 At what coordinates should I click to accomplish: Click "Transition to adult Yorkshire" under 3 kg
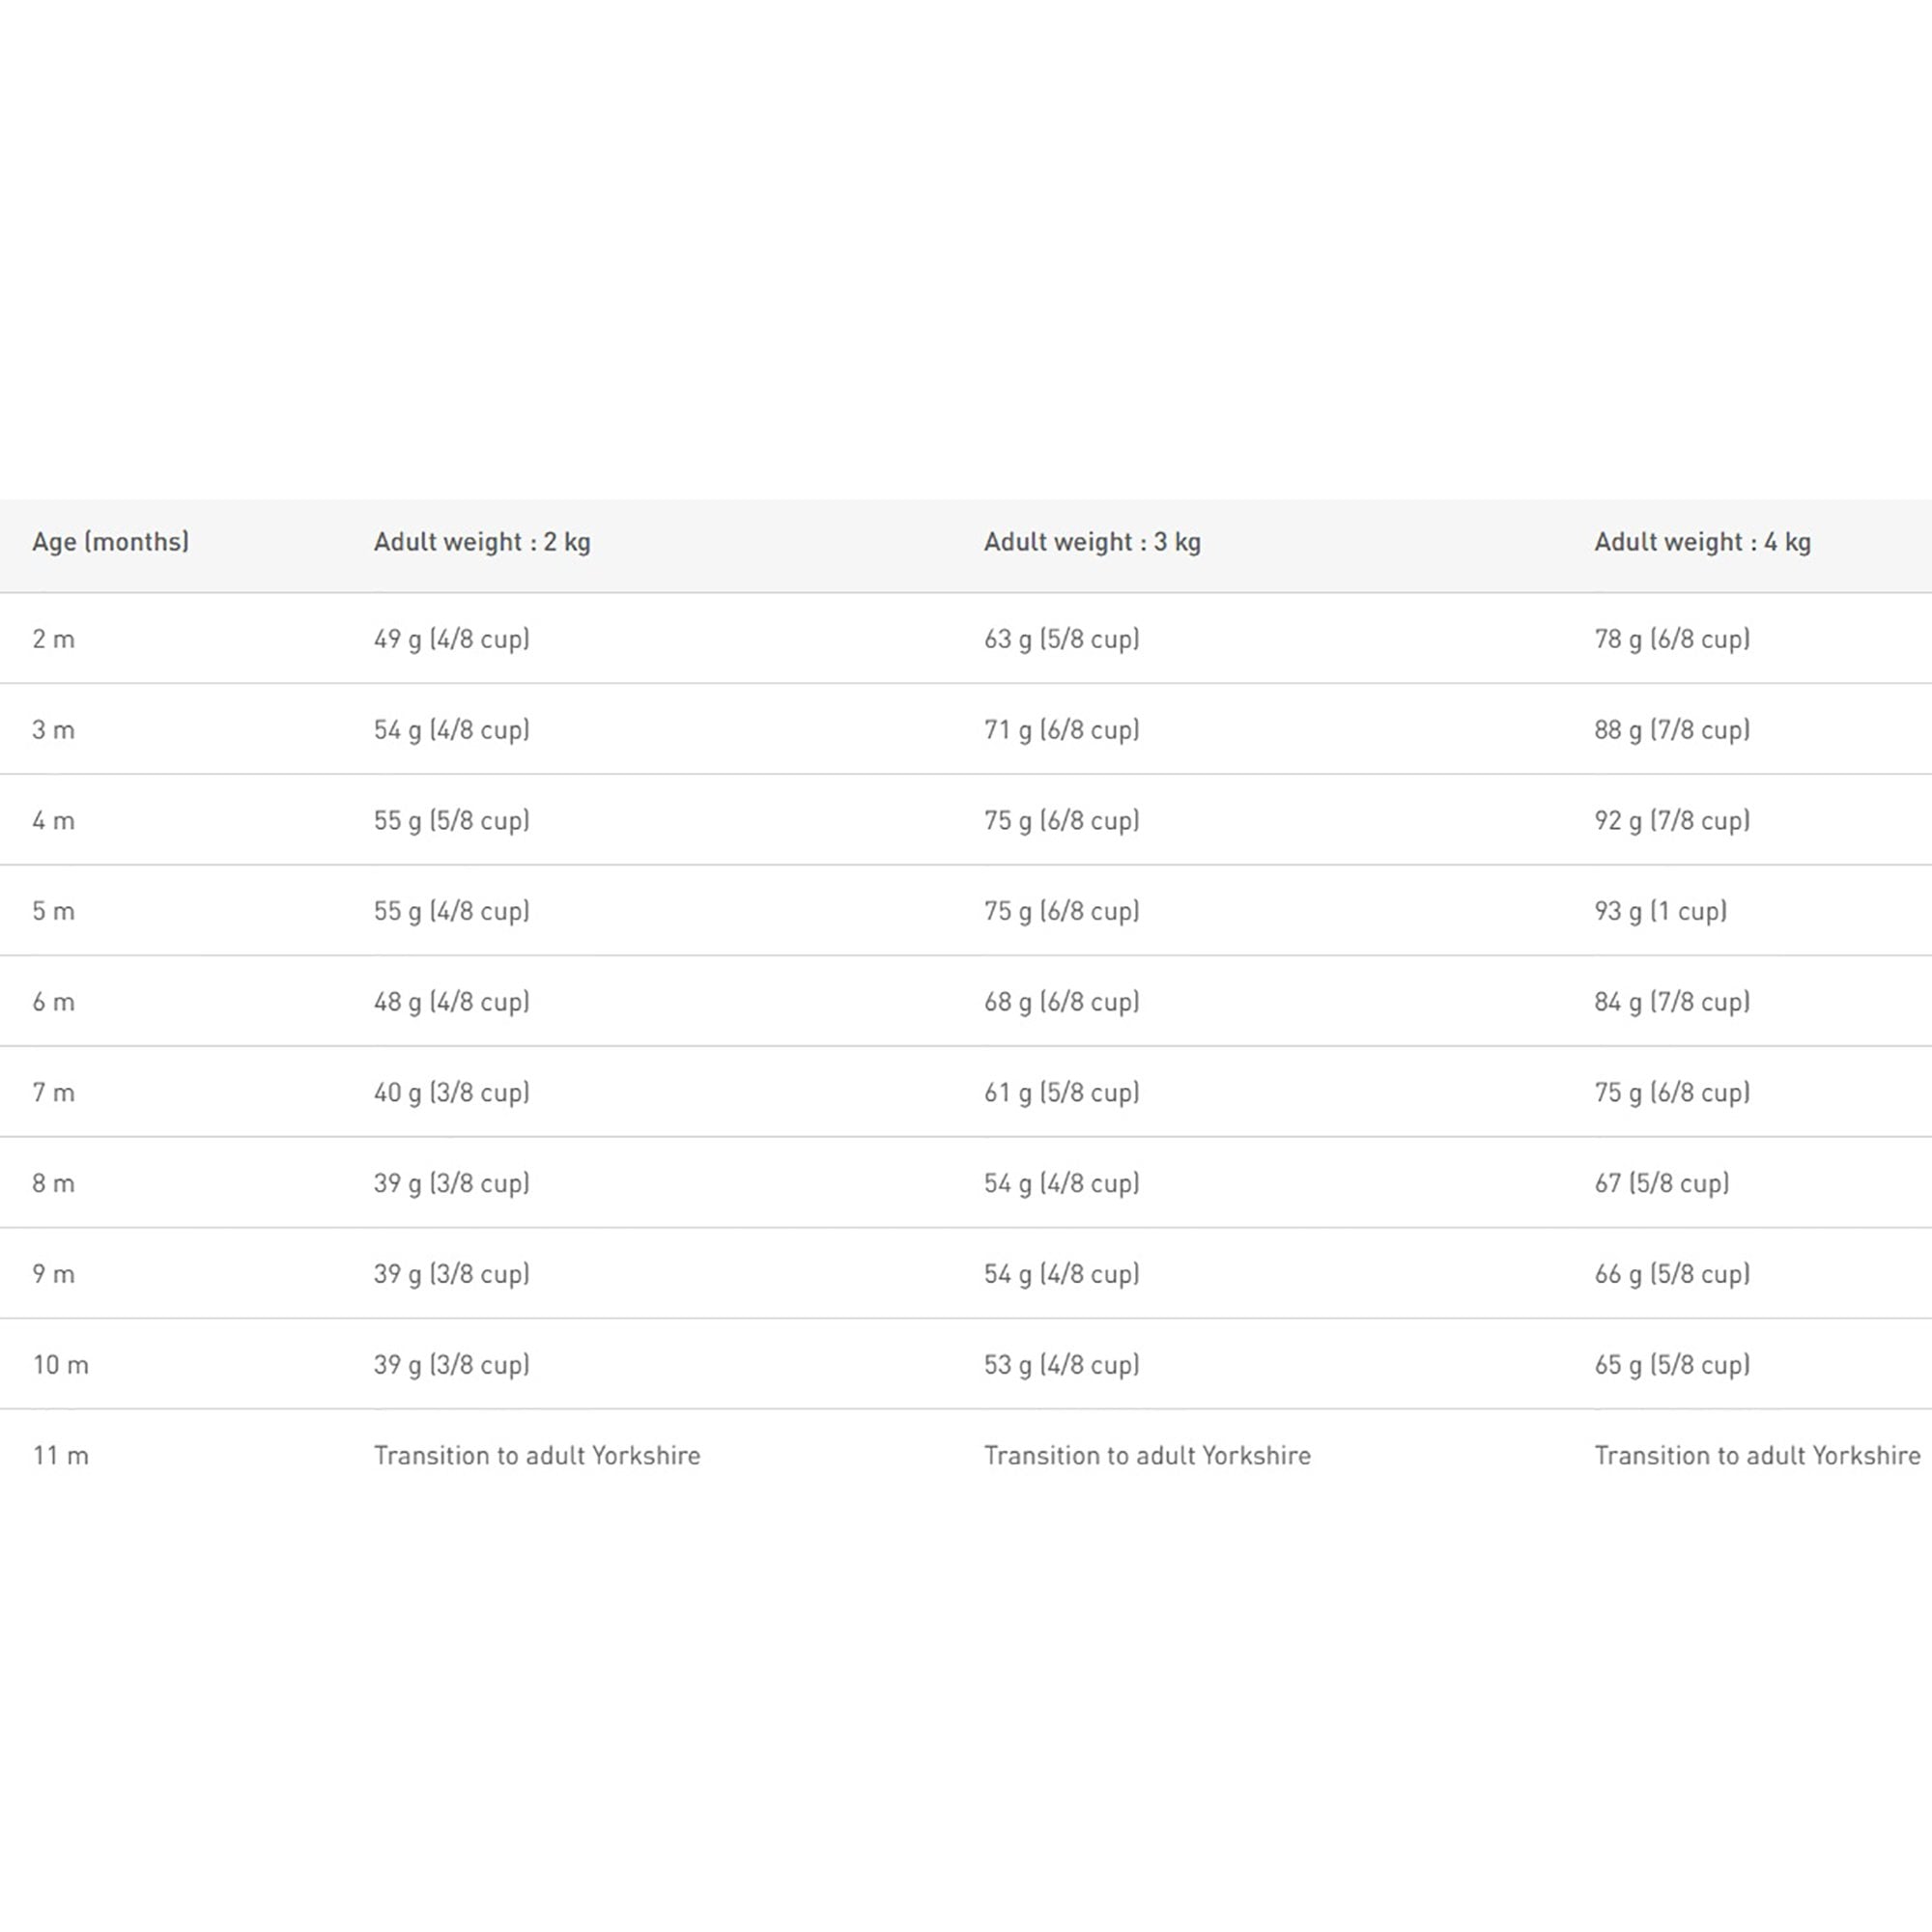[1147, 1456]
